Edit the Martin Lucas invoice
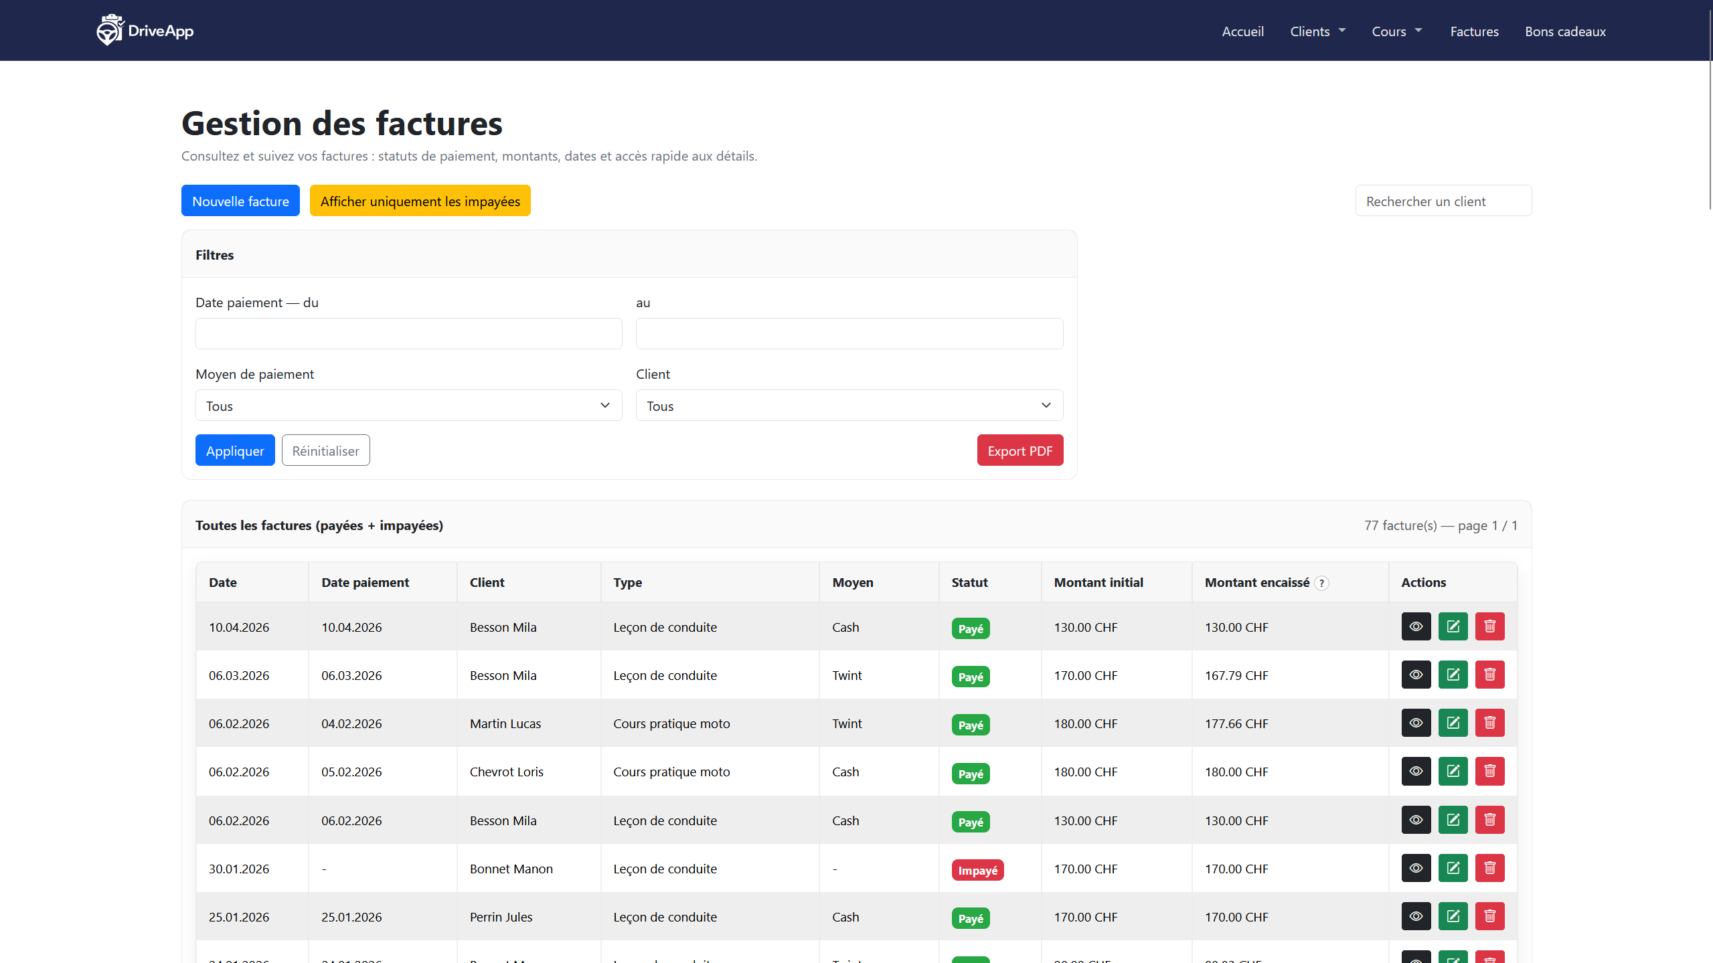Image resolution: width=1713 pixels, height=963 pixels. click(x=1453, y=723)
